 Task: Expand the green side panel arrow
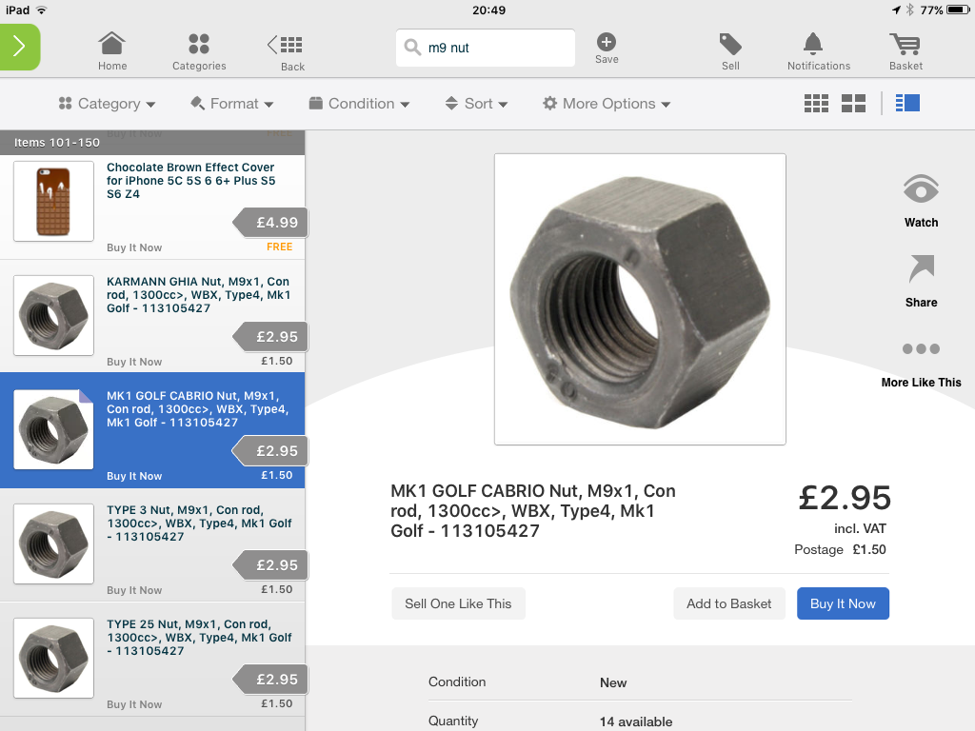[19, 48]
